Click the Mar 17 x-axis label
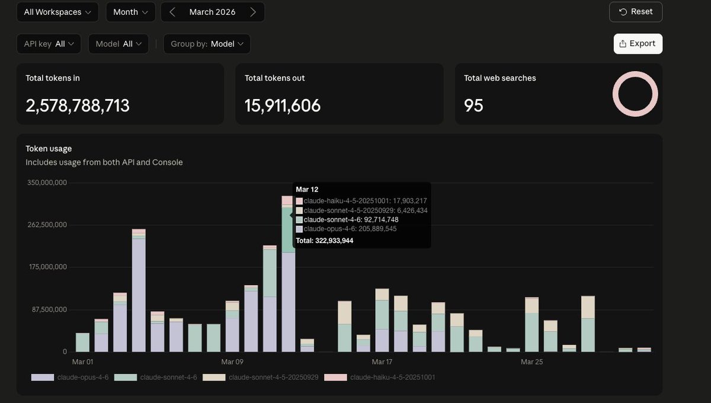The height and width of the screenshot is (403, 711). tap(382, 362)
